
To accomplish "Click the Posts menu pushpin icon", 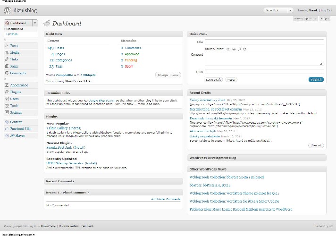I will click(7, 46).
